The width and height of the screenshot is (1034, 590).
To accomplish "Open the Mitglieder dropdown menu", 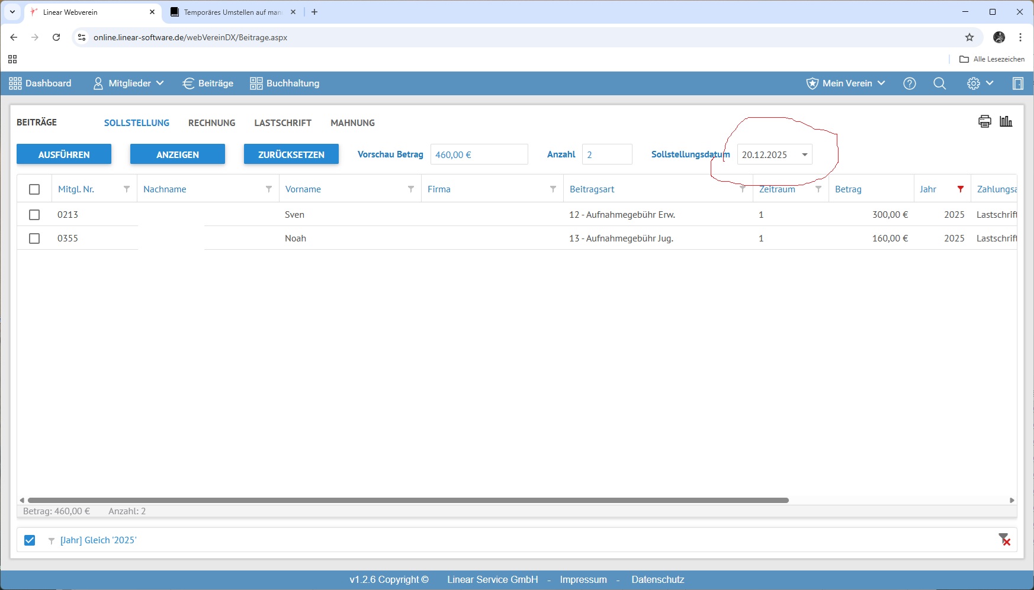I will click(129, 83).
